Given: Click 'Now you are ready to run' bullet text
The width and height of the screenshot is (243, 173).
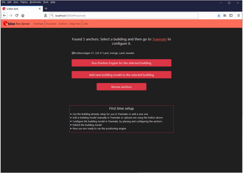Looking at the screenshot, I should pos(99,129).
